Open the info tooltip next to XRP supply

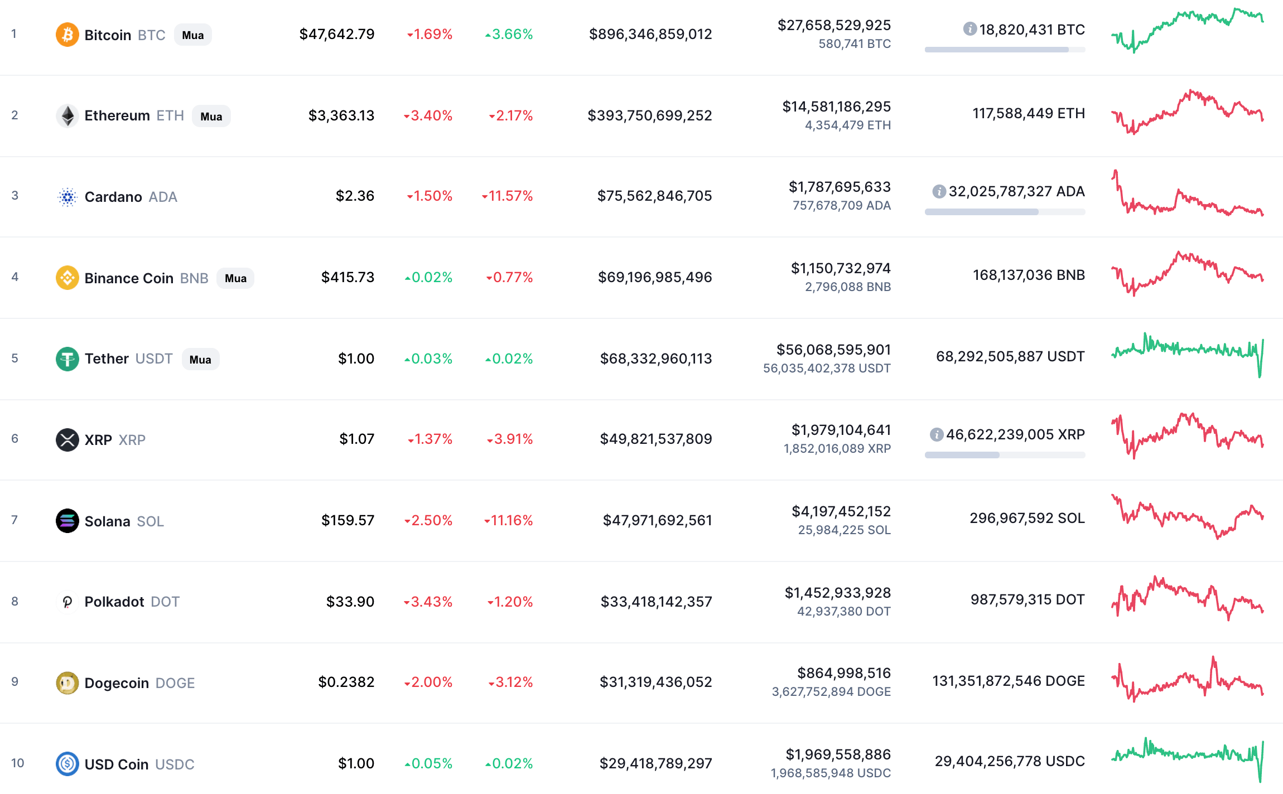pos(937,434)
